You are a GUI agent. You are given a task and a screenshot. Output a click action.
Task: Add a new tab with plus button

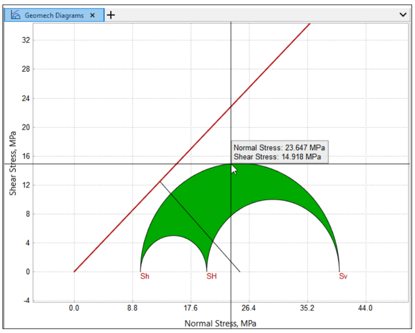click(x=111, y=15)
